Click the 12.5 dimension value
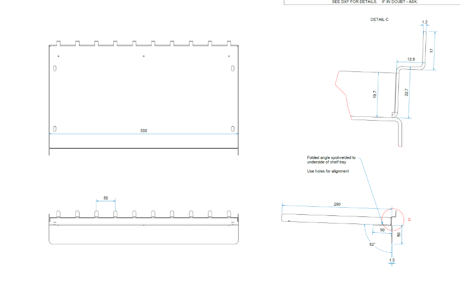 click(411, 59)
